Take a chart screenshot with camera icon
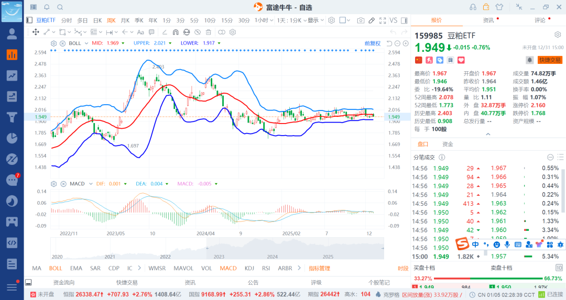 point(361,20)
